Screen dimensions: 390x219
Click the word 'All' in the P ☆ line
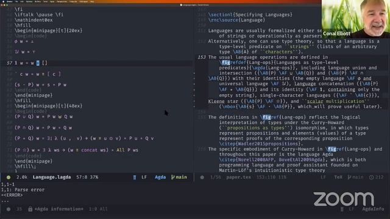[x=121, y=150]
